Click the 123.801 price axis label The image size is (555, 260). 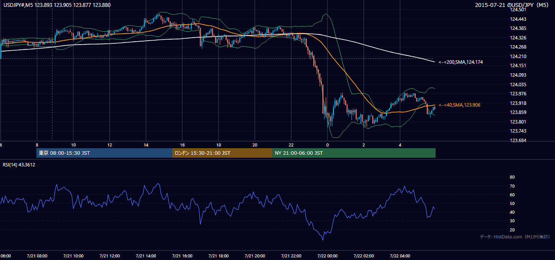click(518, 122)
